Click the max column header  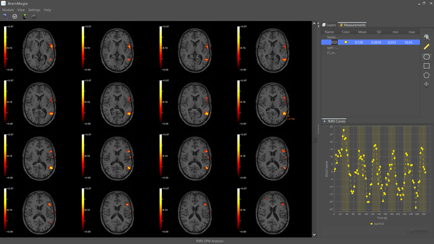412,32
